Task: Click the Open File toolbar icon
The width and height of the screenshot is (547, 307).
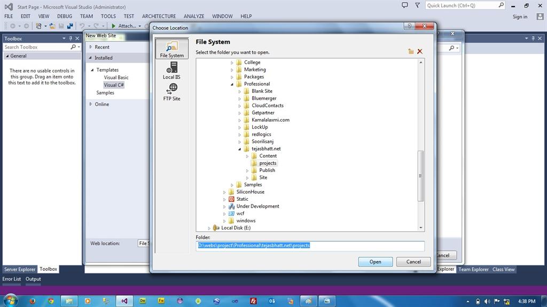Action: click(52, 26)
